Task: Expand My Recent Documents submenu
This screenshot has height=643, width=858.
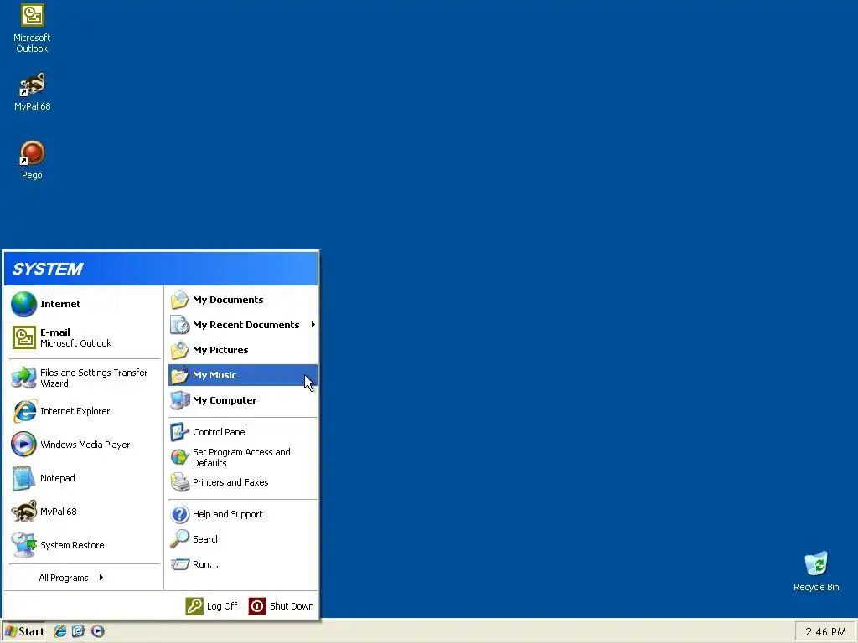Action: tap(242, 325)
